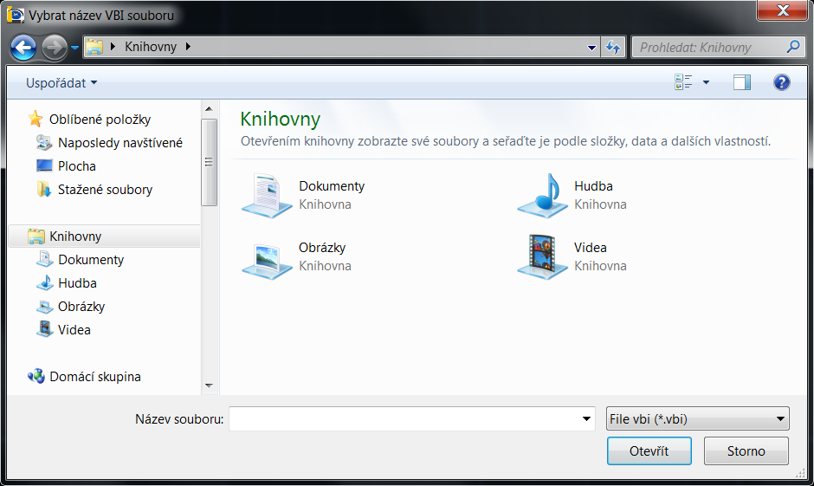Select the Obrázky library label in main pane

pyautogui.click(x=322, y=248)
